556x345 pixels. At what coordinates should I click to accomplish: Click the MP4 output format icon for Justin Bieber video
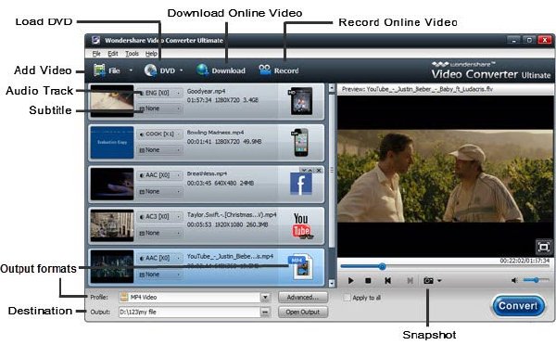click(x=301, y=267)
